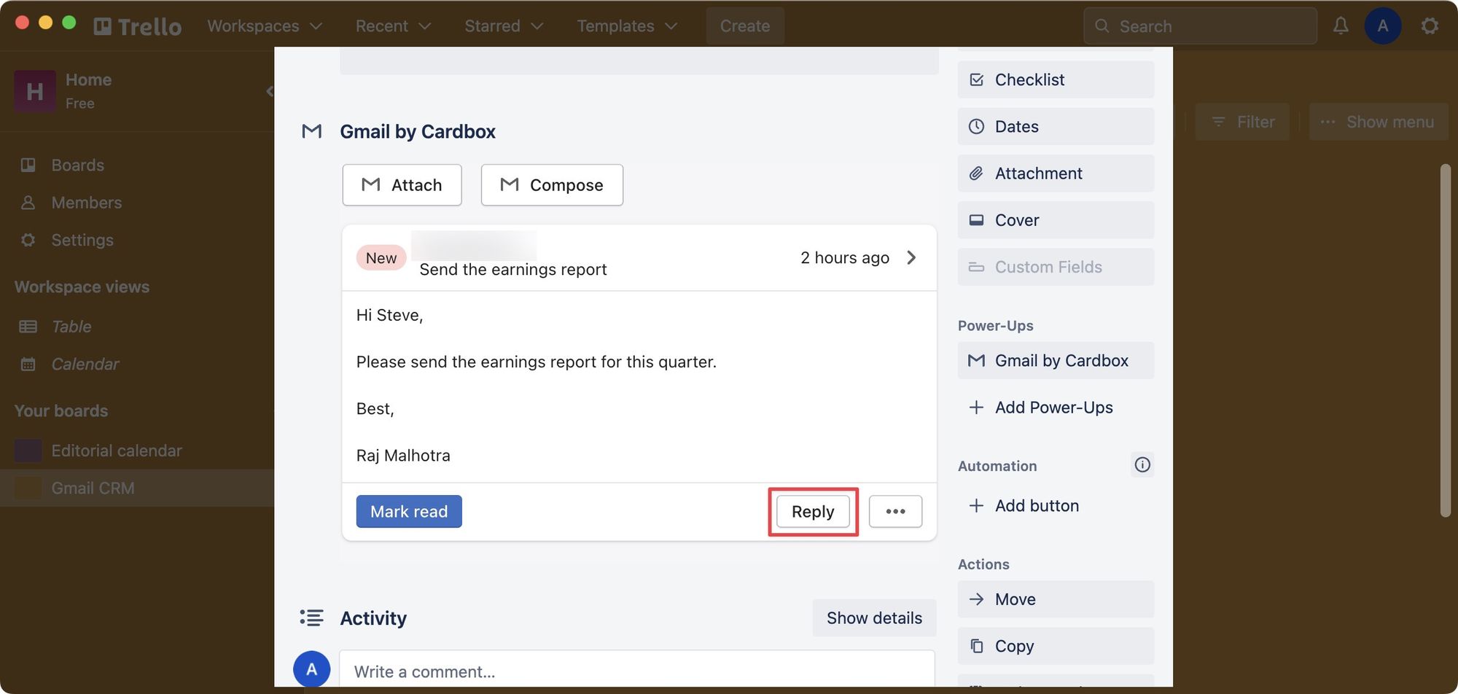Click Add button under Automation

tap(1056, 506)
